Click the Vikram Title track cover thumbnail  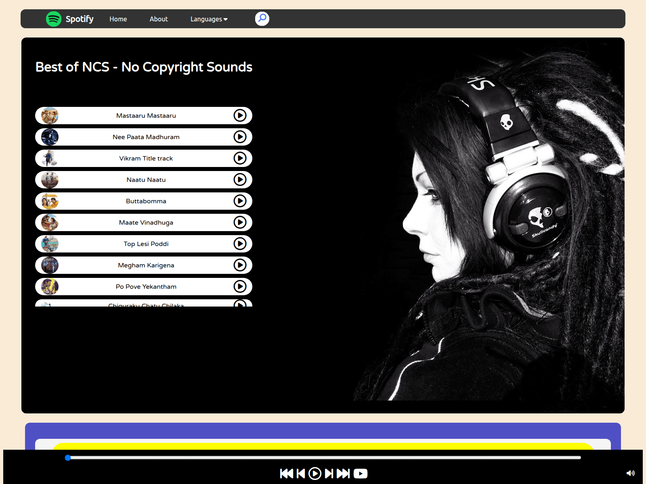50,158
